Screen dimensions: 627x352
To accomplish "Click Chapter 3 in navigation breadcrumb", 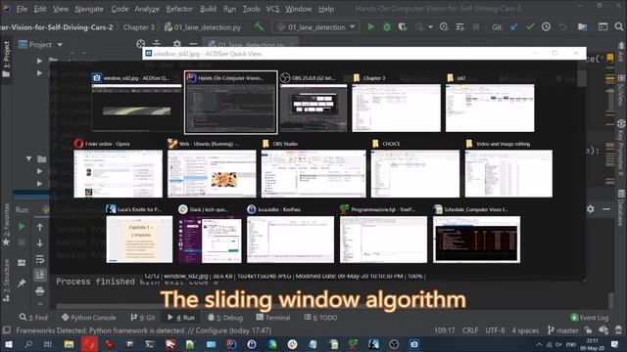I will click(x=138, y=27).
